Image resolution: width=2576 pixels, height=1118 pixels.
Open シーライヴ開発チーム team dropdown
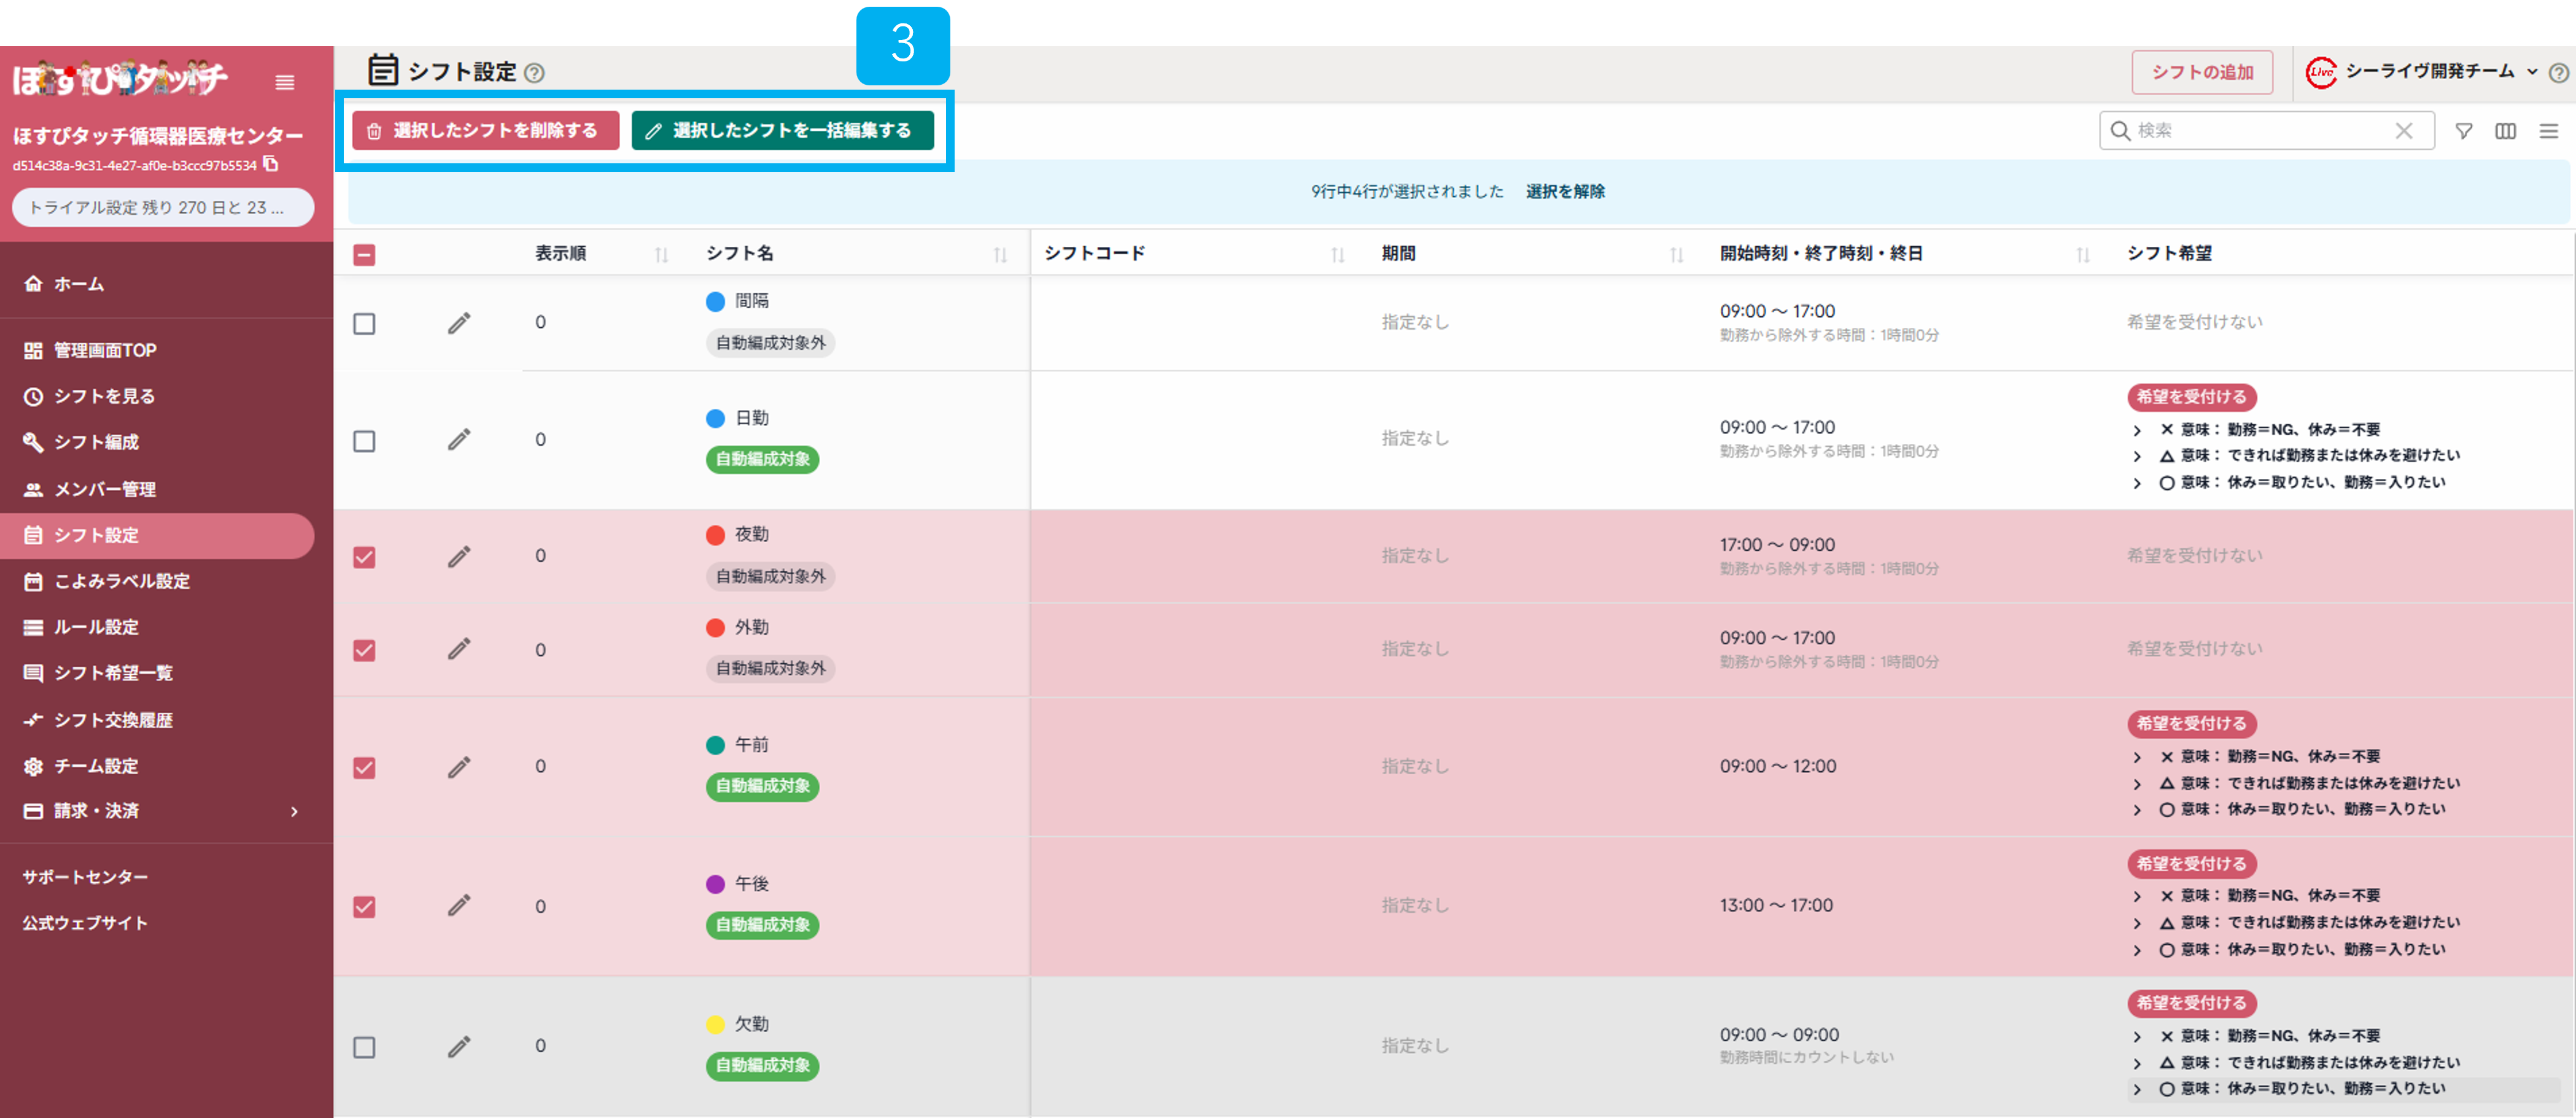point(2532,72)
